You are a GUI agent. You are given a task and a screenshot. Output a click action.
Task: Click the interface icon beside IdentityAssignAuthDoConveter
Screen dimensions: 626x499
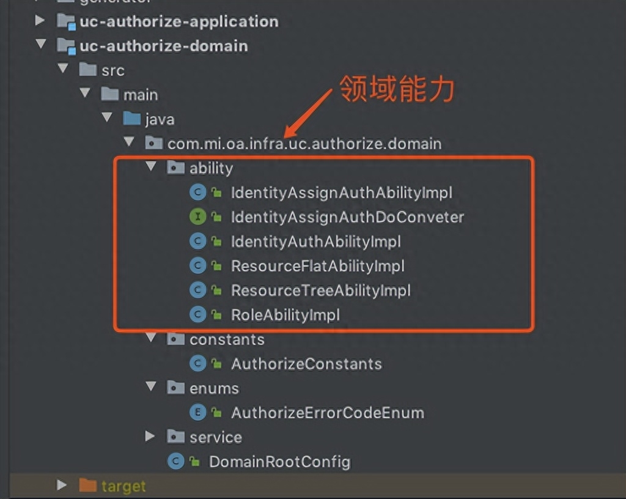[197, 217]
